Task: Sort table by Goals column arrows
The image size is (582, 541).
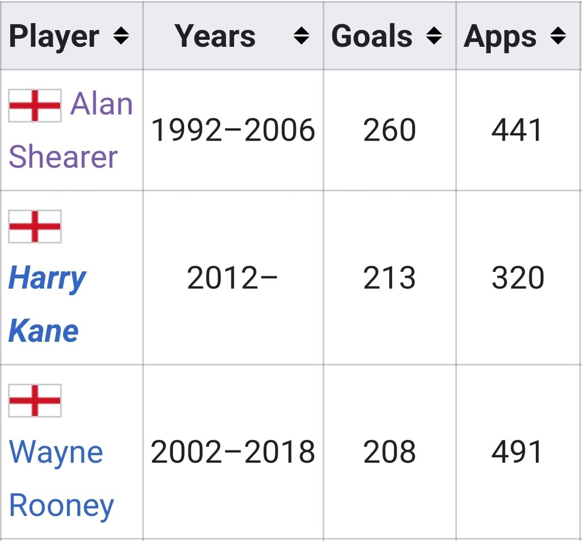Action: tap(434, 36)
